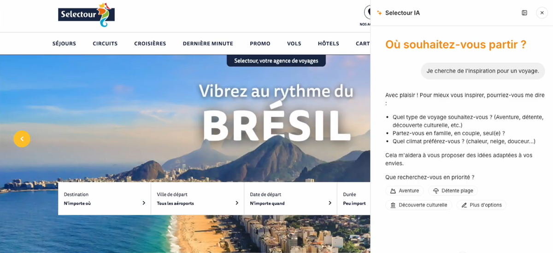Open the Promo menu item
This screenshot has width=553, height=253.
[x=260, y=44]
